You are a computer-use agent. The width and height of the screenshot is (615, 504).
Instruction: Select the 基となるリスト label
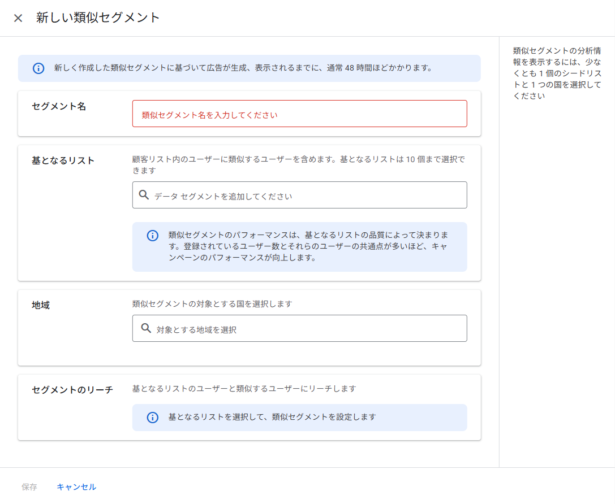[63, 160]
